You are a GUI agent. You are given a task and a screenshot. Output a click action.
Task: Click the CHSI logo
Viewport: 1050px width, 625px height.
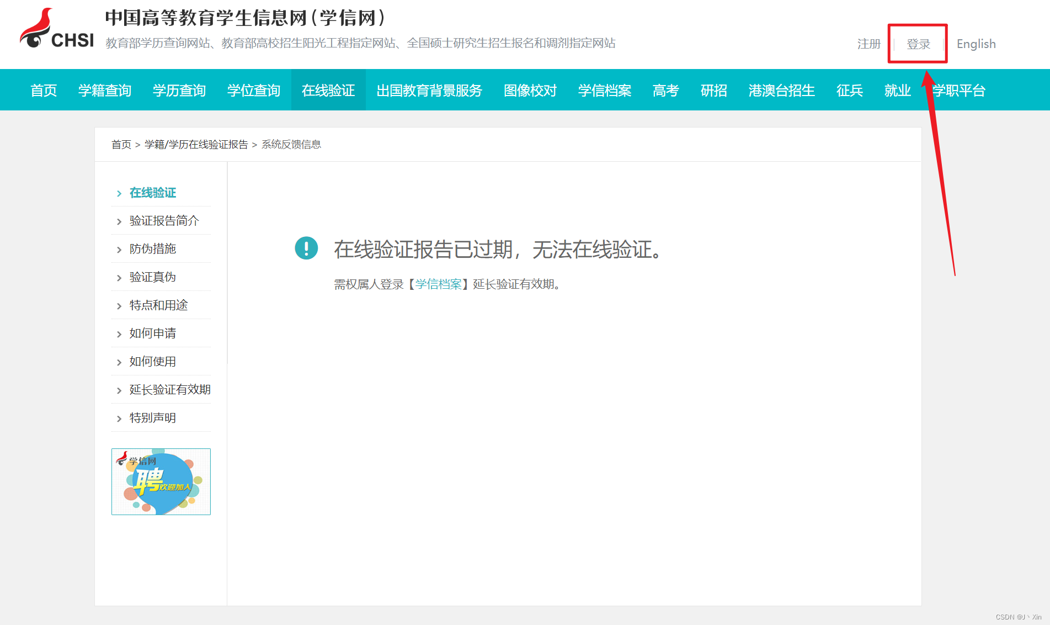pos(57,29)
